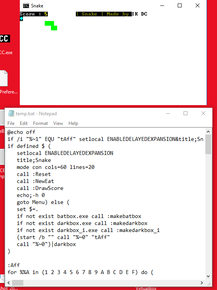Click the horizontal scrollbar right arrow in Notepad

coord(202,283)
